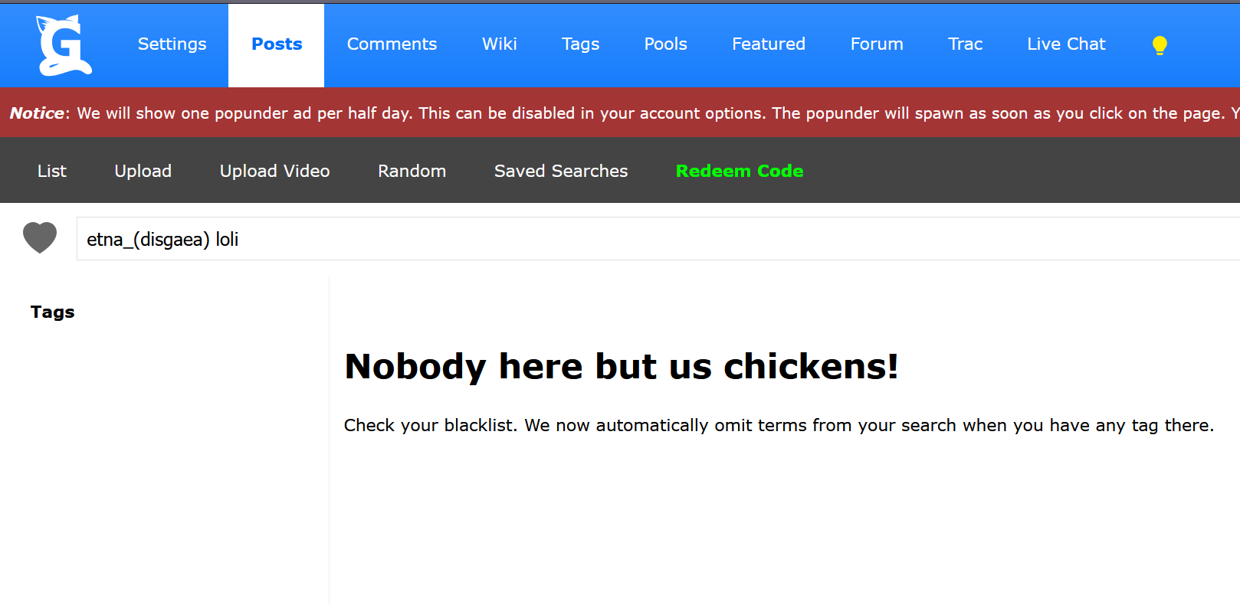Visit the Forum

click(x=877, y=44)
